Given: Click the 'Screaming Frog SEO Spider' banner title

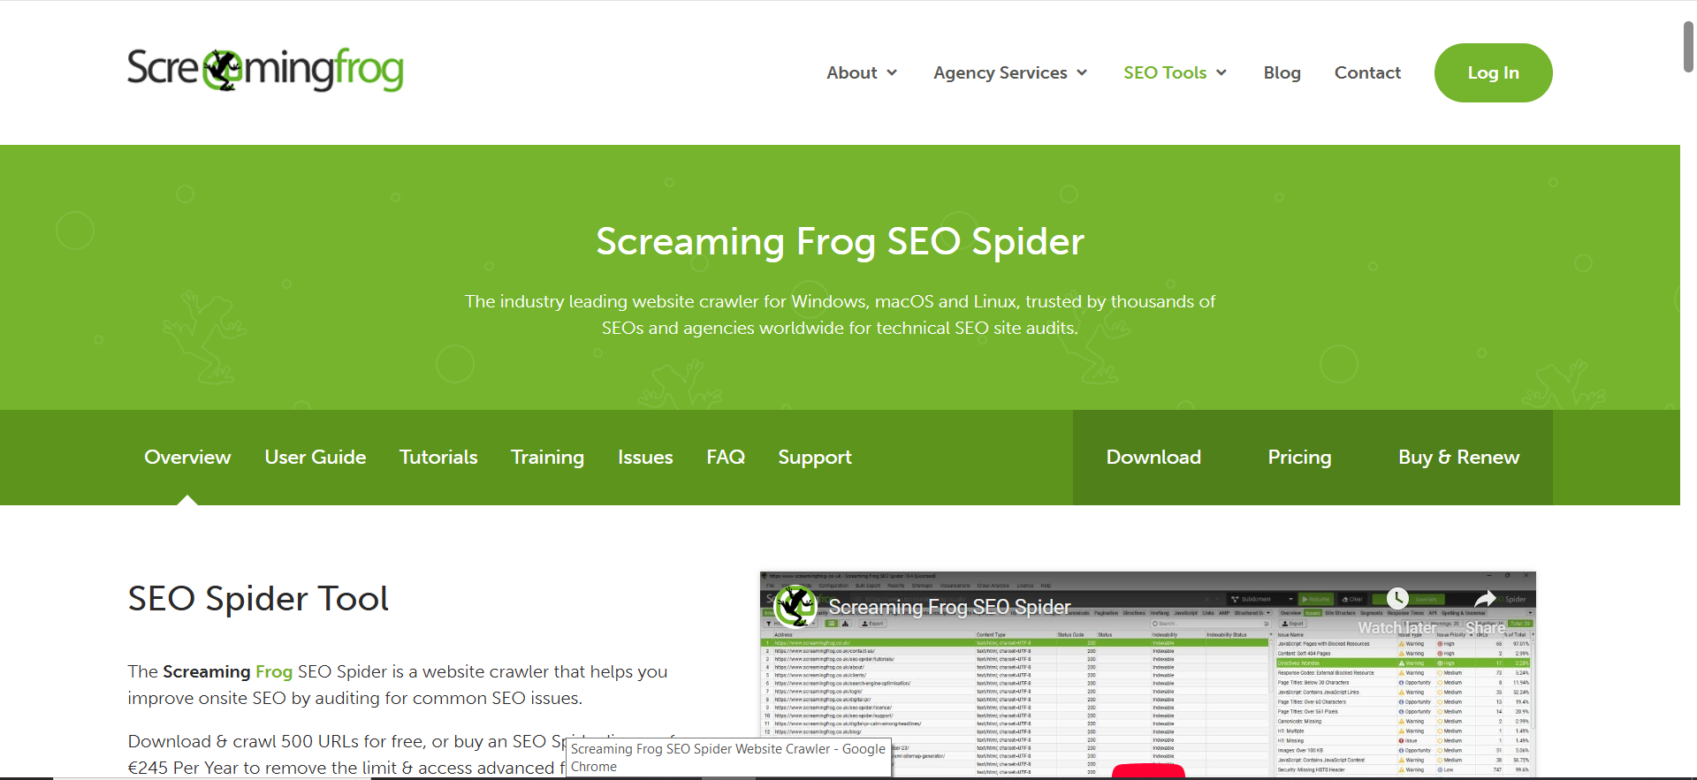Looking at the screenshot, I should pos(840,241).
